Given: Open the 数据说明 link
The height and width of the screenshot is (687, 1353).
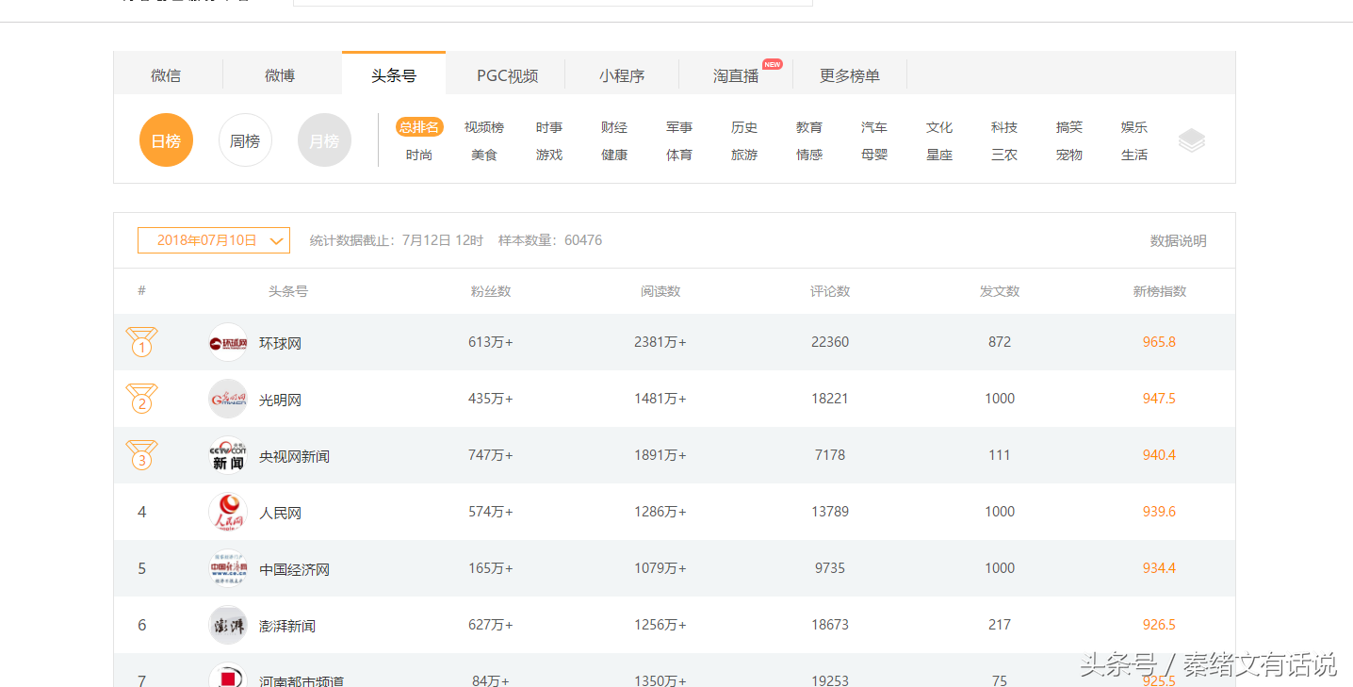Looking at the screenshot, I should [x=1178, y=241].
